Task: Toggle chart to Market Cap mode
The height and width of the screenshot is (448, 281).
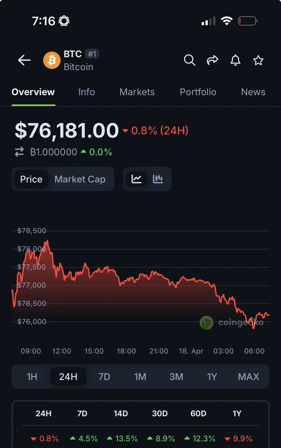Action: click(x=80, y=179)
